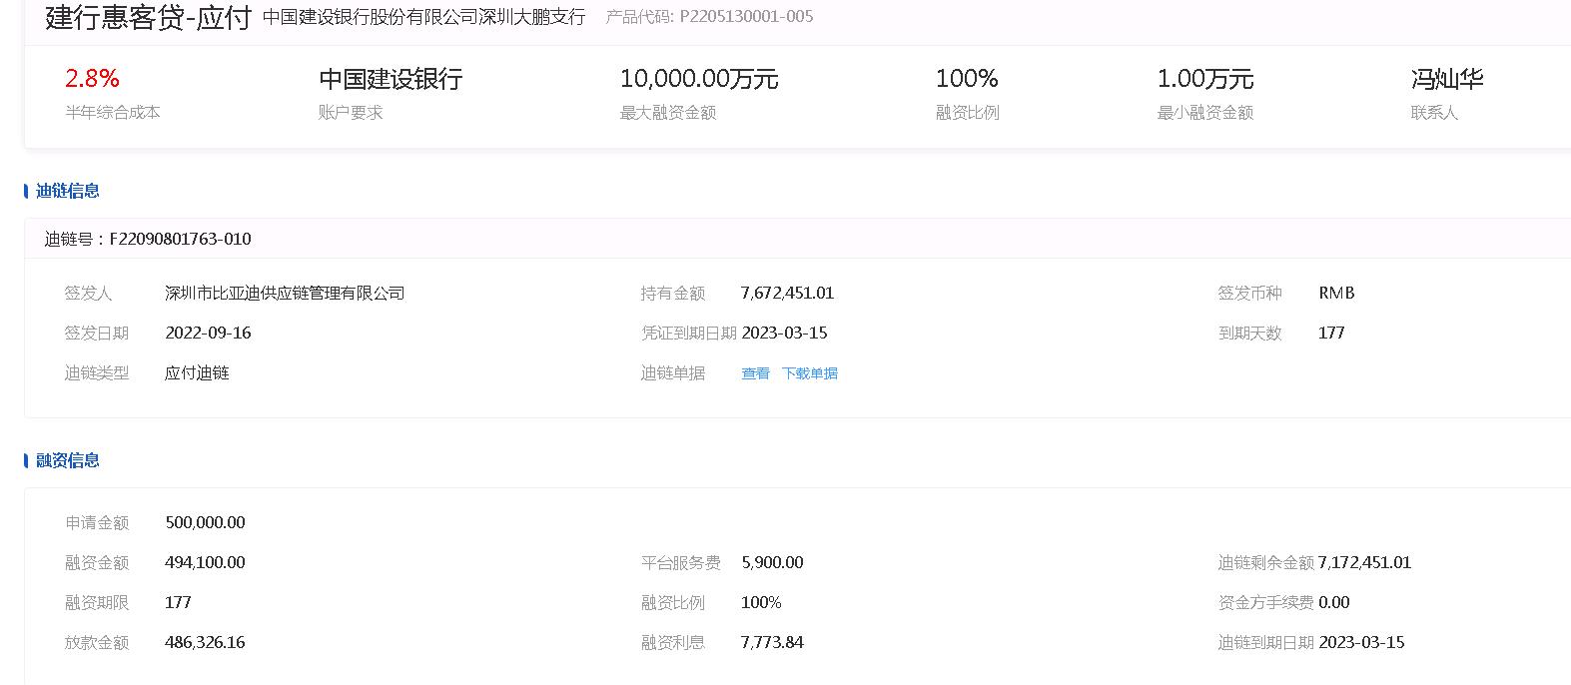Click the 平台服务费 value 5,900.00
Screen dimensions: 1571x685
(772, 563)
